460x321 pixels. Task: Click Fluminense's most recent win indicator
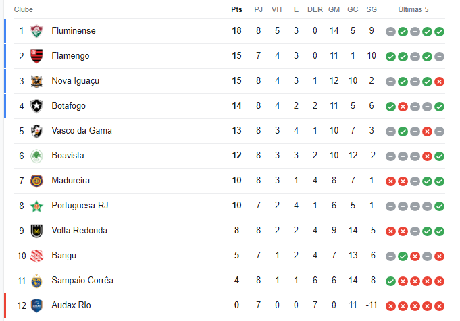click(x=439, y=32)
